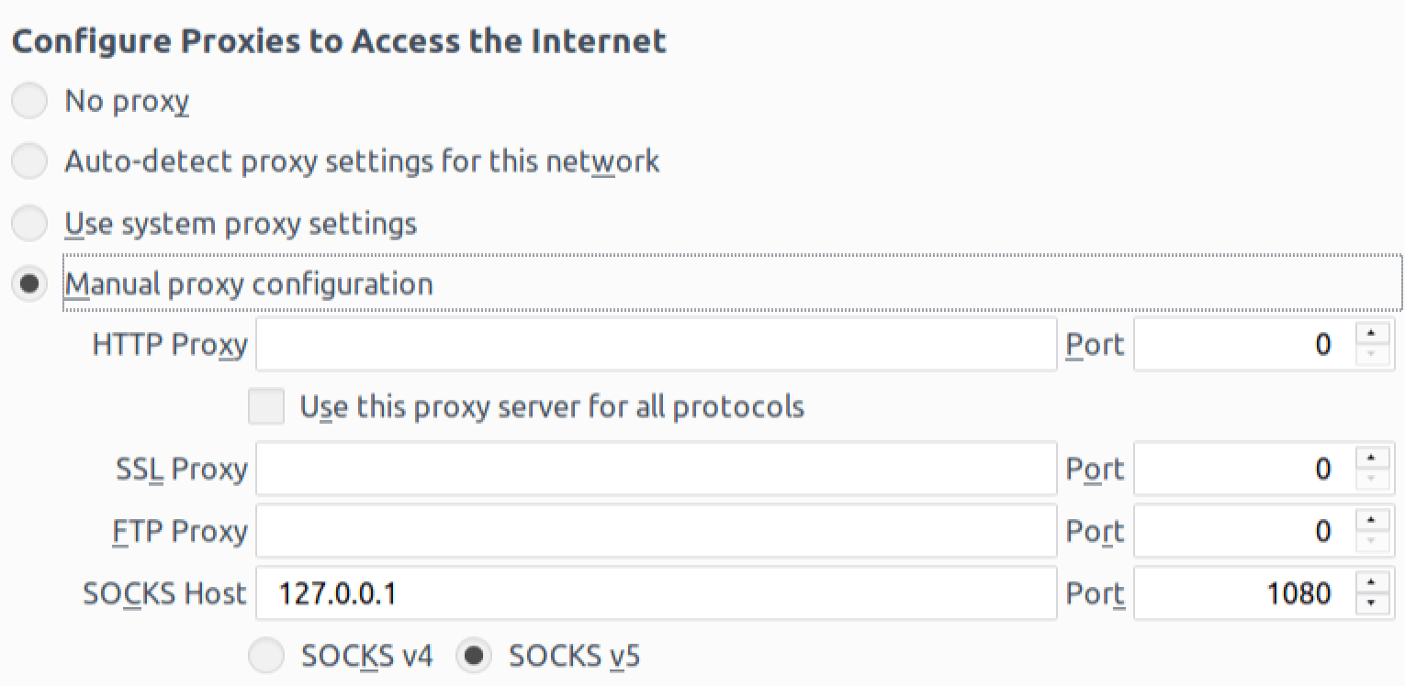
Task: Choose Auto-detect proxy settings for this network
Action: (29, 162)
